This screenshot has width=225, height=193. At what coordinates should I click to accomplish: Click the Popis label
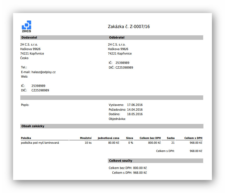coord(25,105)
